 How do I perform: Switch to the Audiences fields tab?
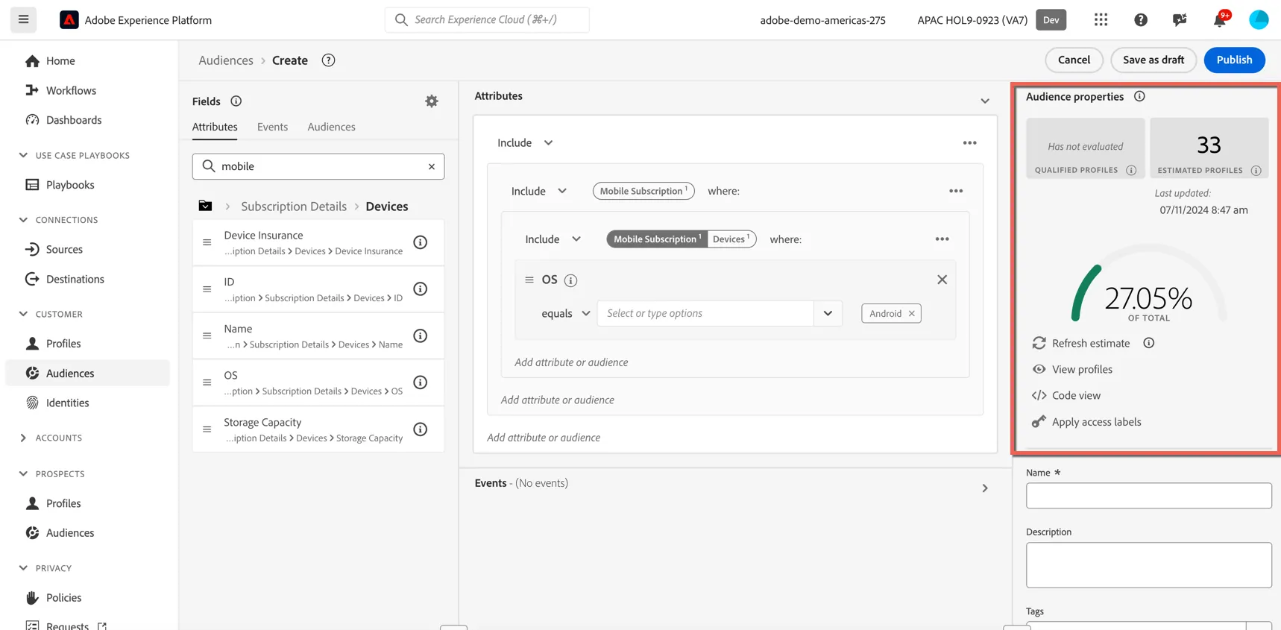[x=331, y=127]
